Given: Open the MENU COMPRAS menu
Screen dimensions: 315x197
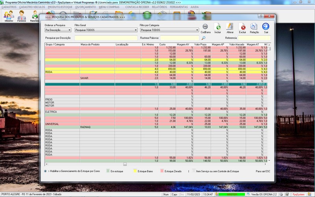Looking at the screenshot, I should click(x=109, y=7).
